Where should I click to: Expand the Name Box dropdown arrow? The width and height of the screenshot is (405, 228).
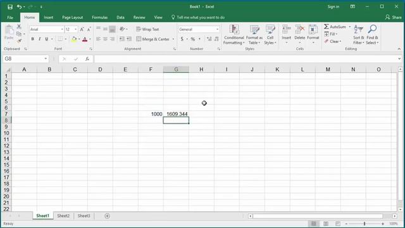click(46, 59)
